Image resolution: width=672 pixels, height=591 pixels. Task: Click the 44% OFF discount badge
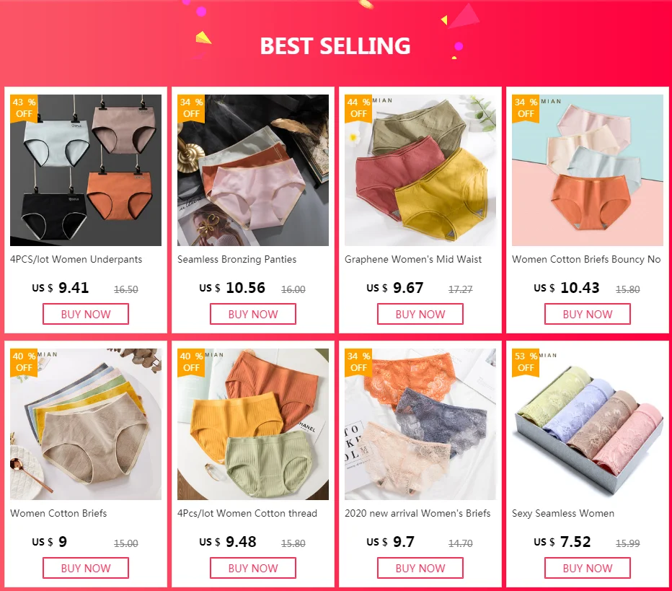(x=358, y=108)
